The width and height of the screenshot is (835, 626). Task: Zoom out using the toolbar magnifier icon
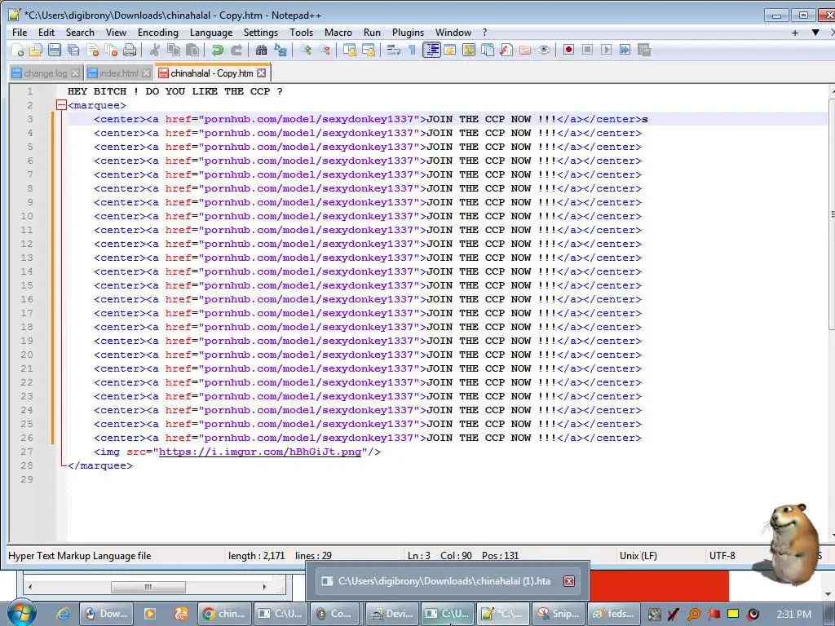(325, 50)
